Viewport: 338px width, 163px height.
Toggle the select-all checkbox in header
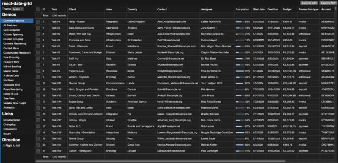tap(38, 9)
